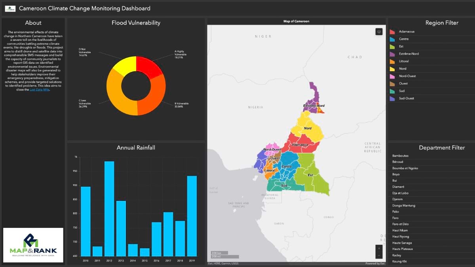
Task: Select Haute Sanaga department
Action: coord(431,243)
